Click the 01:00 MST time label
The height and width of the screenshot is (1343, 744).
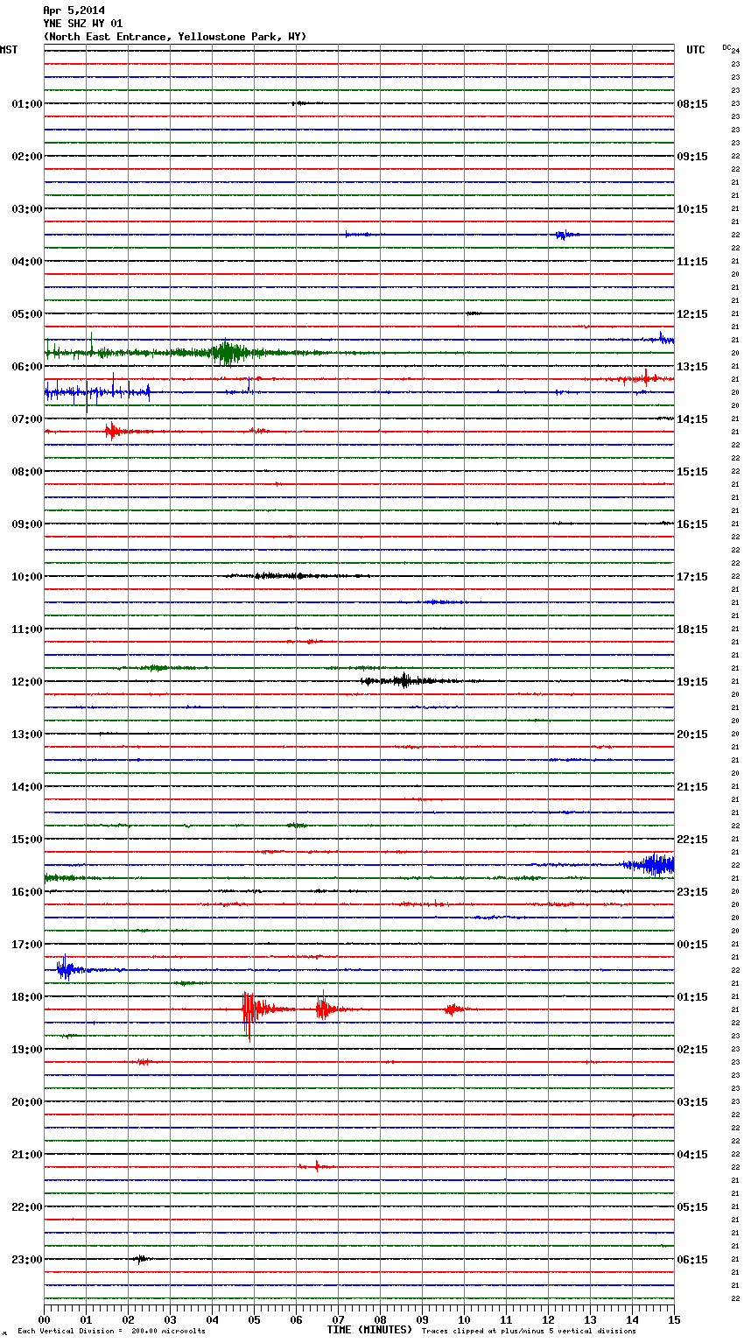pyautogui.click(x=27, y=104)
